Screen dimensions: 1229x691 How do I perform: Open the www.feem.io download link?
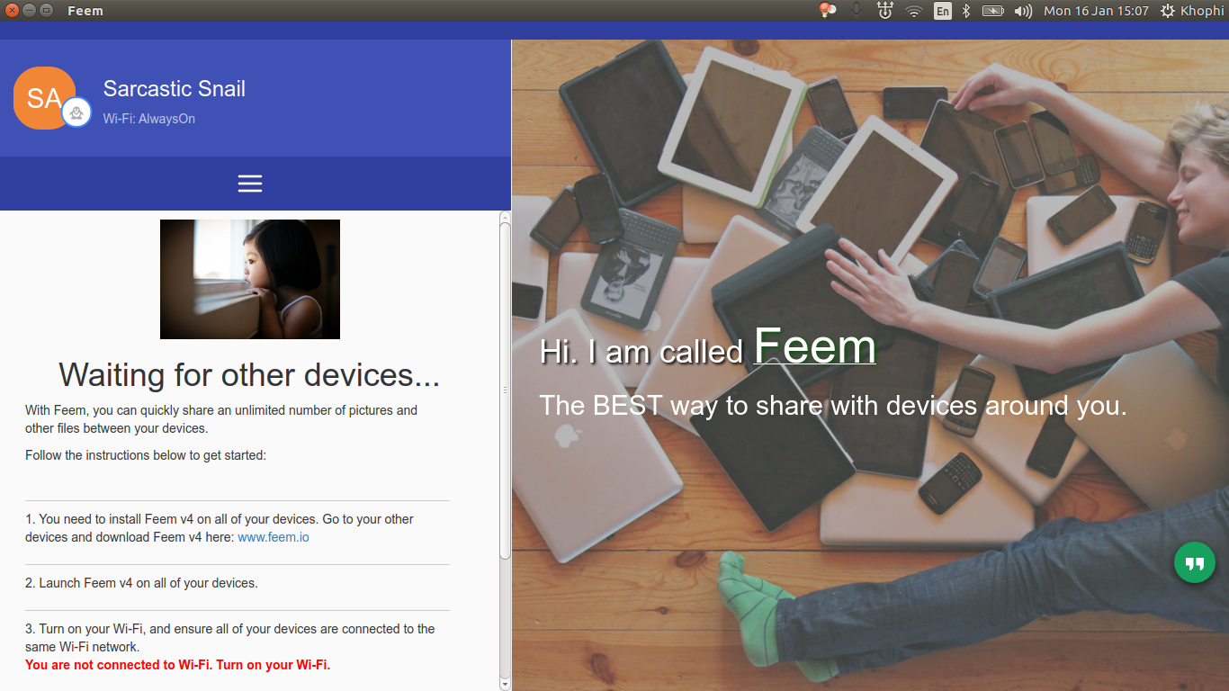[274, 537]
